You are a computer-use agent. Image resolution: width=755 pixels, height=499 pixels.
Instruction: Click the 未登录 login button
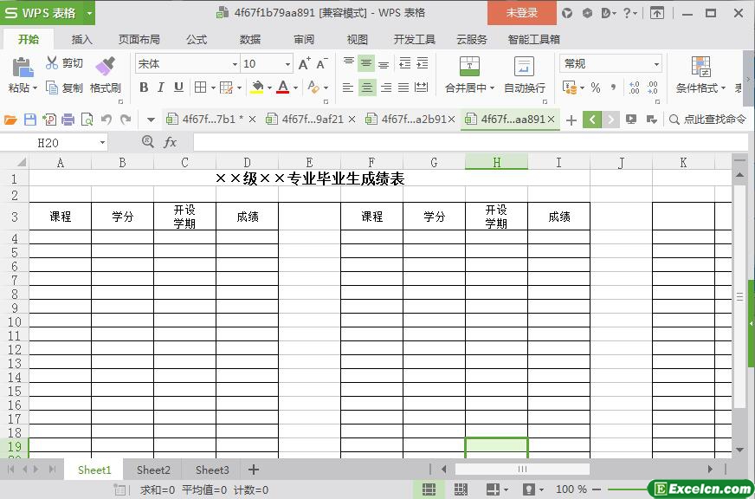(x=522, y=13)
